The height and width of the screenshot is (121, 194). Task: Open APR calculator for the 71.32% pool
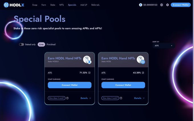(89, 73)
